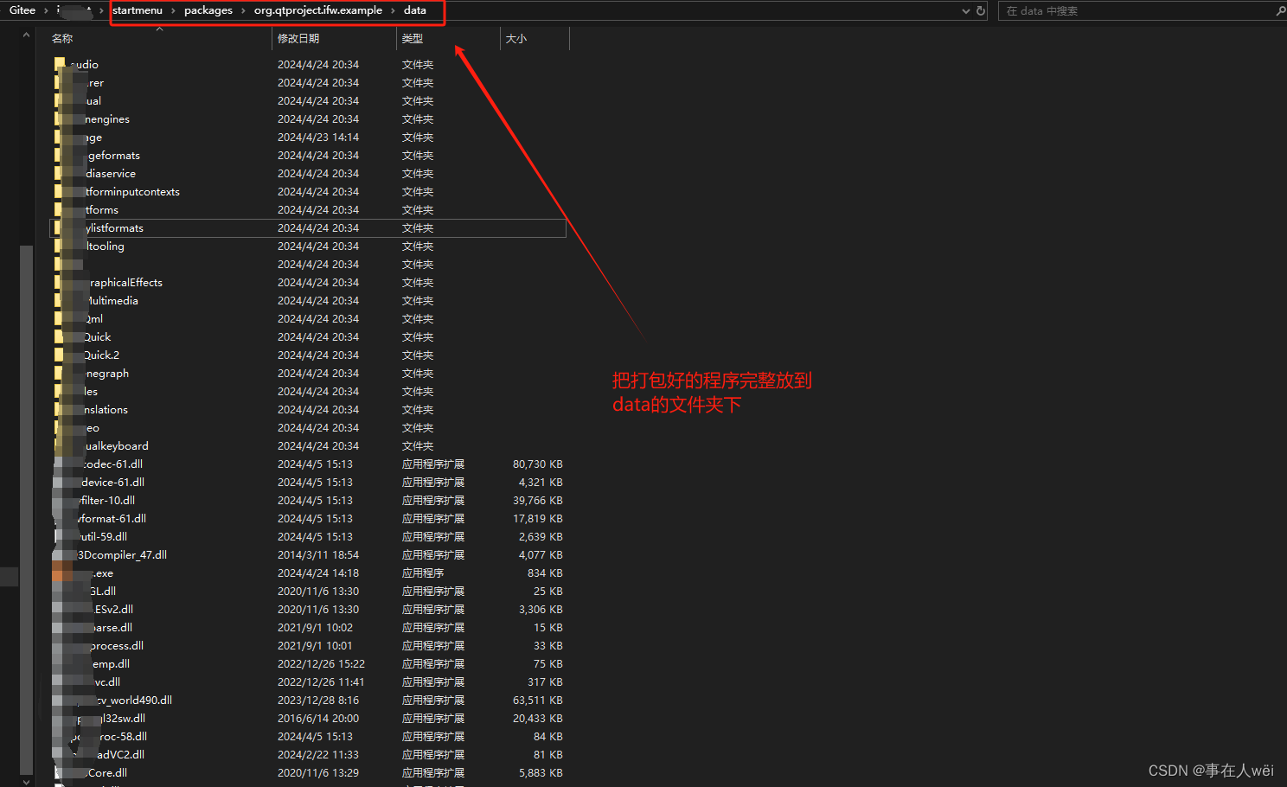Click the 39,766 KB size cell
Screen dimensions: 1287x787
537,501
